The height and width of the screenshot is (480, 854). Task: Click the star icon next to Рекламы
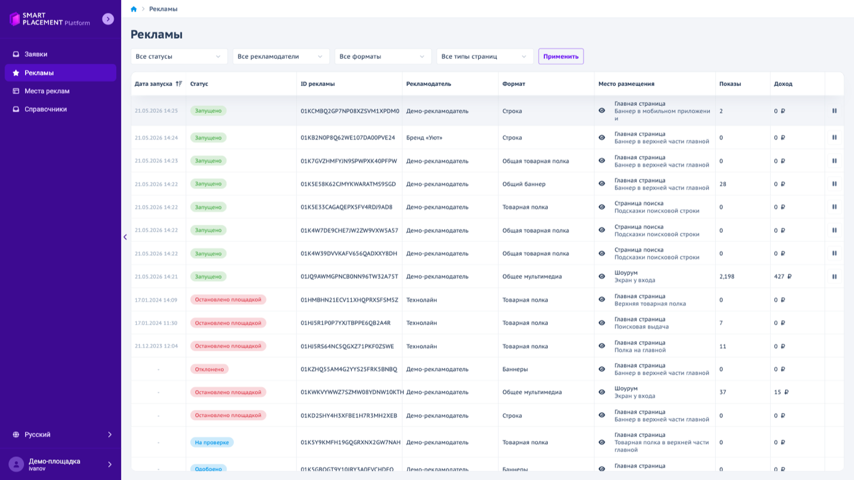(x=16, y=73)
